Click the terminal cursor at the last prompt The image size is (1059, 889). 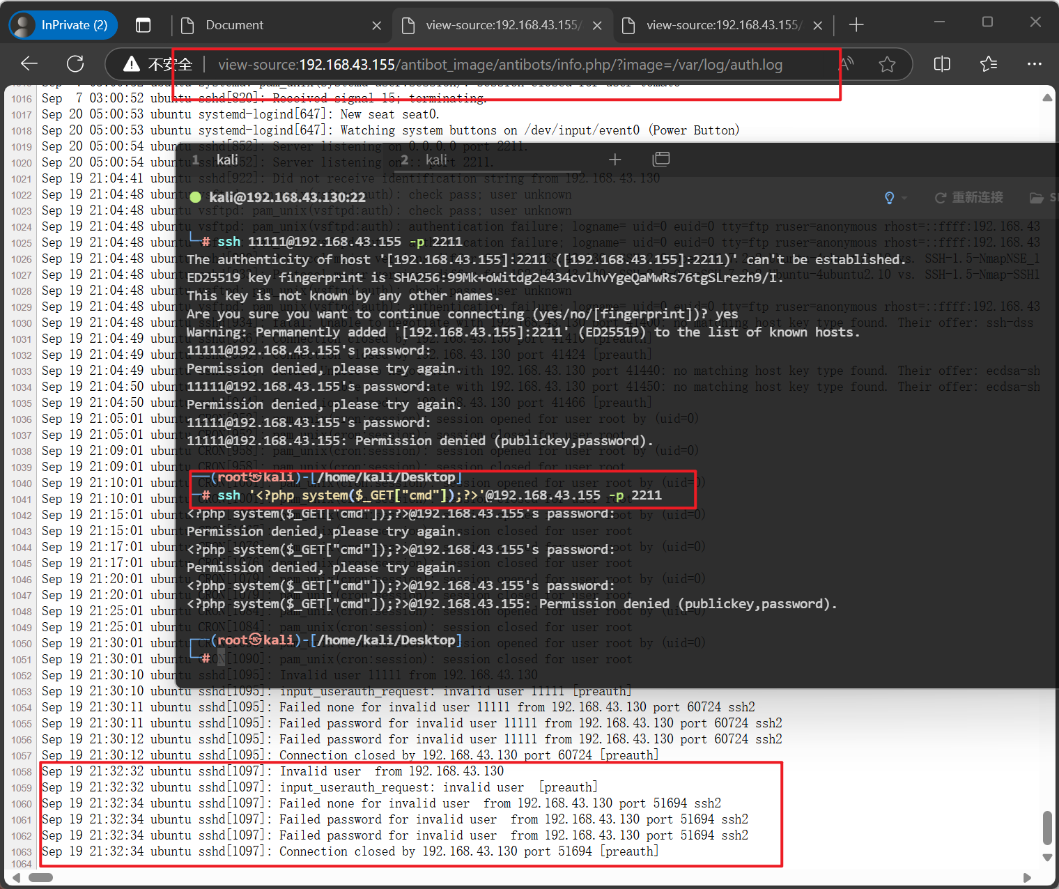pos(221,658)
